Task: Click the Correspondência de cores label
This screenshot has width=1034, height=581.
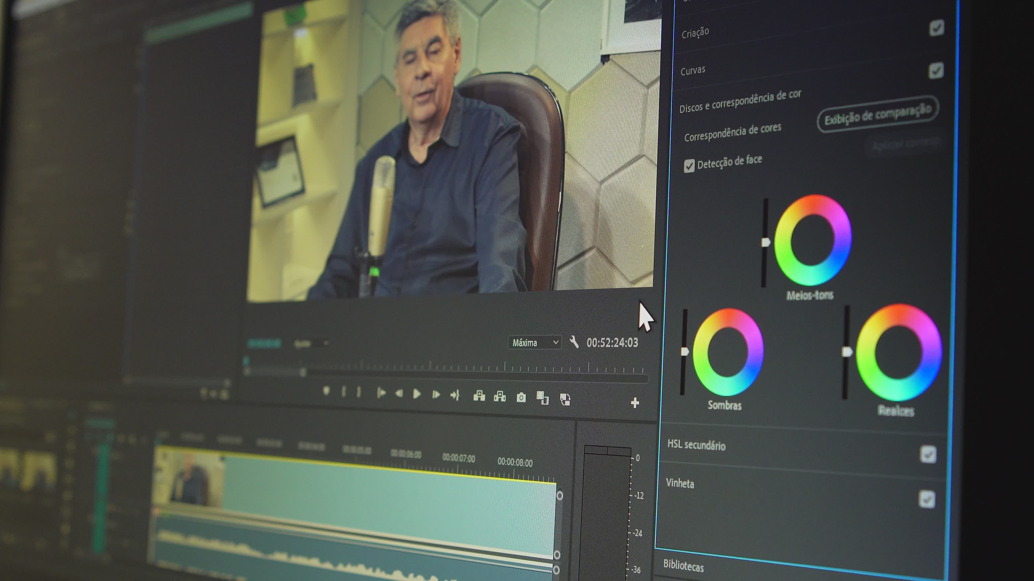Action: 732,132
